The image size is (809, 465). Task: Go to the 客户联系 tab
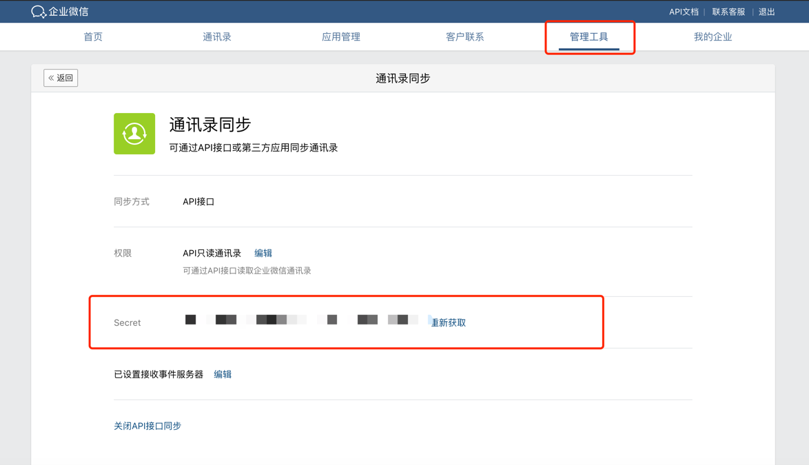point(465,37)
